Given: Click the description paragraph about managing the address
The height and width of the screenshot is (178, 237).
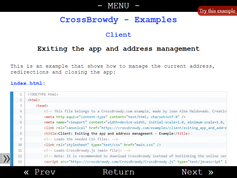Looking at the screenshot, I should pos(113,69).
